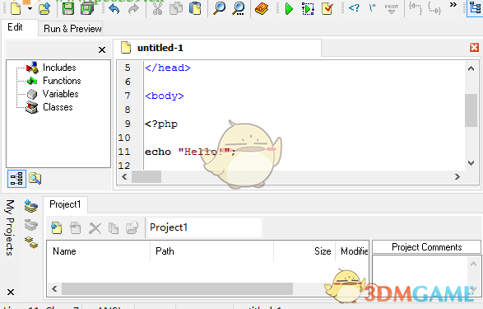Click the editor vertical scrollbar thumb
This screenshot has height=309, width=483.
click(x=471, y=110)
